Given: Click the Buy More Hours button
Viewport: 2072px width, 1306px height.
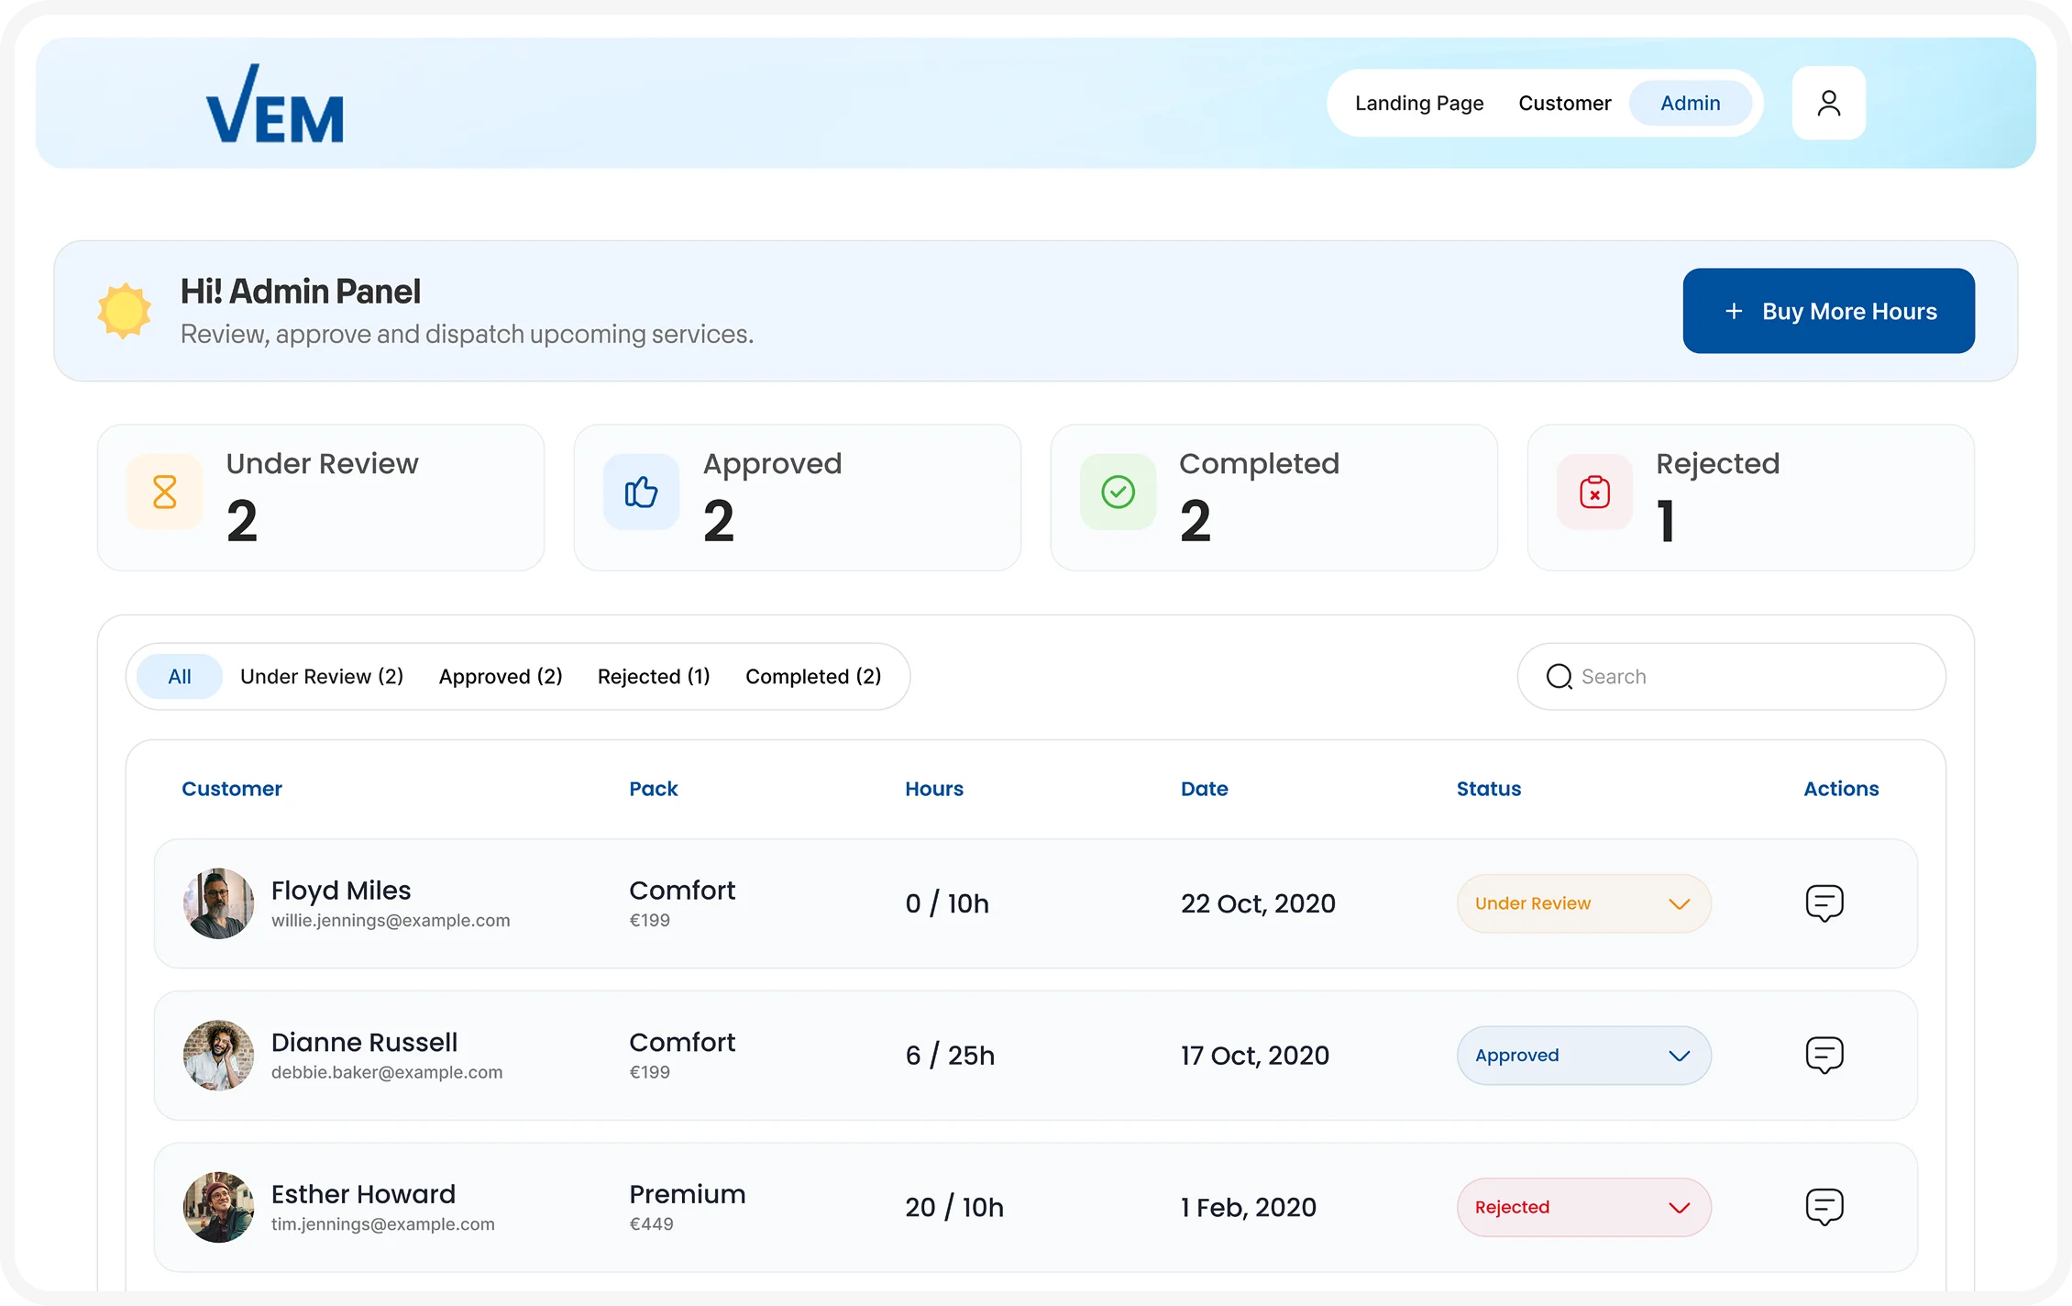Looking at the screenshot, I should [1828, 311].
